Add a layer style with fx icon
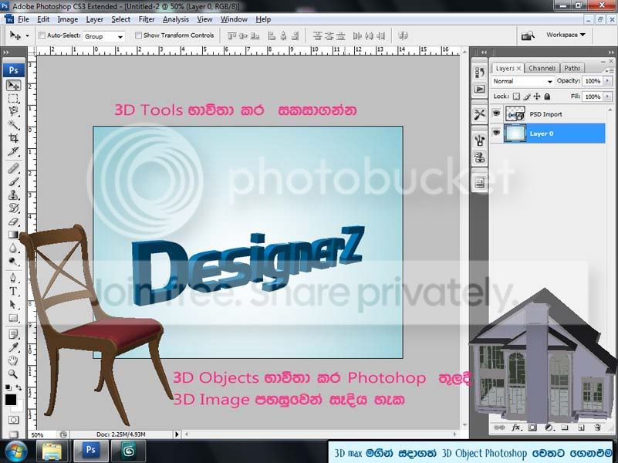 pyautogui.click(x=516, y=428)
